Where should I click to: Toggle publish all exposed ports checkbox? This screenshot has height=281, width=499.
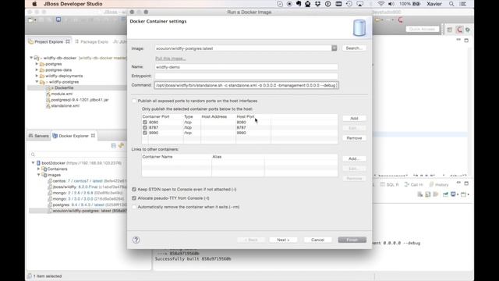[134, 101]
